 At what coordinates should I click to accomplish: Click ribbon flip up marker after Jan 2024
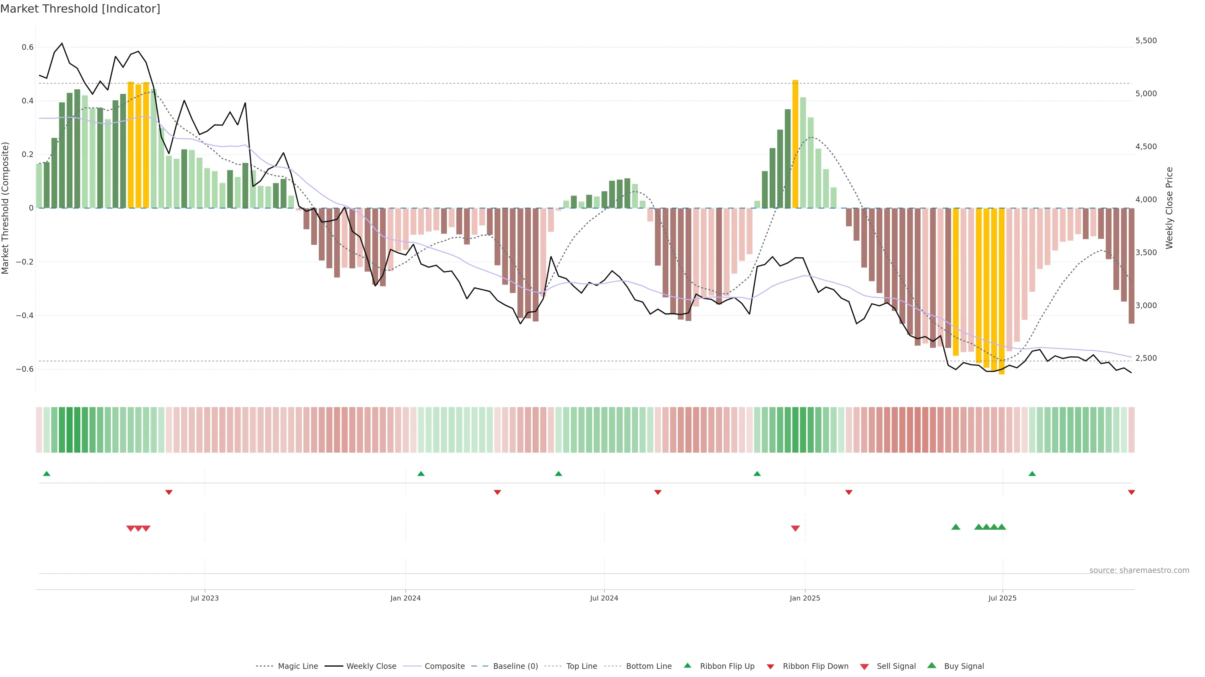421,474
